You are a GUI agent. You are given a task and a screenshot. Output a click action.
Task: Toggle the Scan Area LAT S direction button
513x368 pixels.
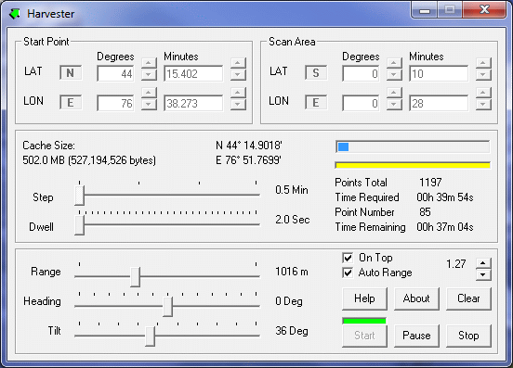(x=316, y=72)
